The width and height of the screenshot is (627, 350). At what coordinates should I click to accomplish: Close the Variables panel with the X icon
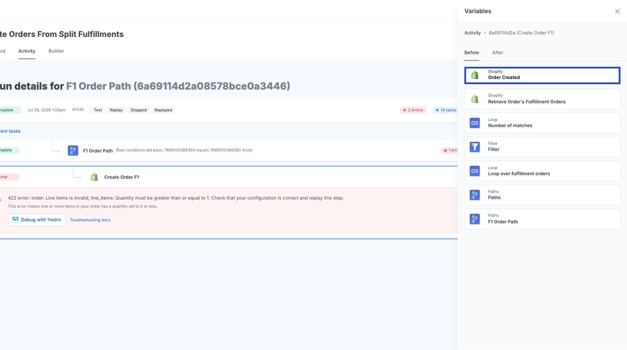pos(617,11)
